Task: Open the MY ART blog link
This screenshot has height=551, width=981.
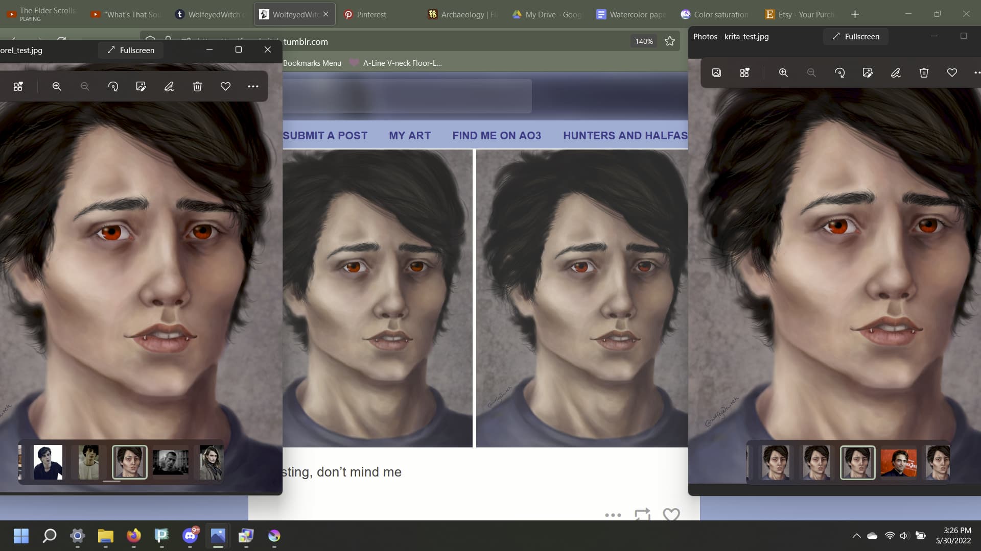Action: click(409, 136)
